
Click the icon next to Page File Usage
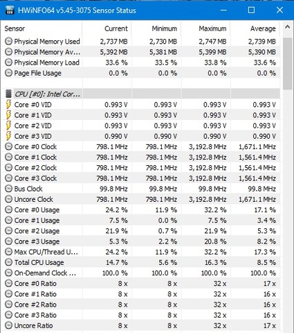tap(8, 73)
